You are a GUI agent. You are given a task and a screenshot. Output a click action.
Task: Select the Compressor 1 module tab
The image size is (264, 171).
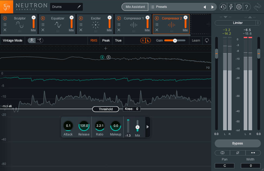(x=133, y=24)
